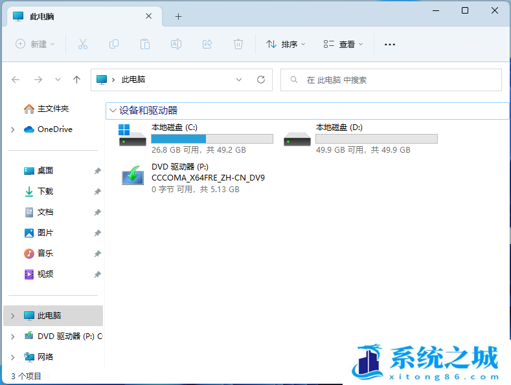The width and height of the screenshot is (511, 385).
Task: Open the 新建 (New) dropdown button
Action: coord(35,44)
